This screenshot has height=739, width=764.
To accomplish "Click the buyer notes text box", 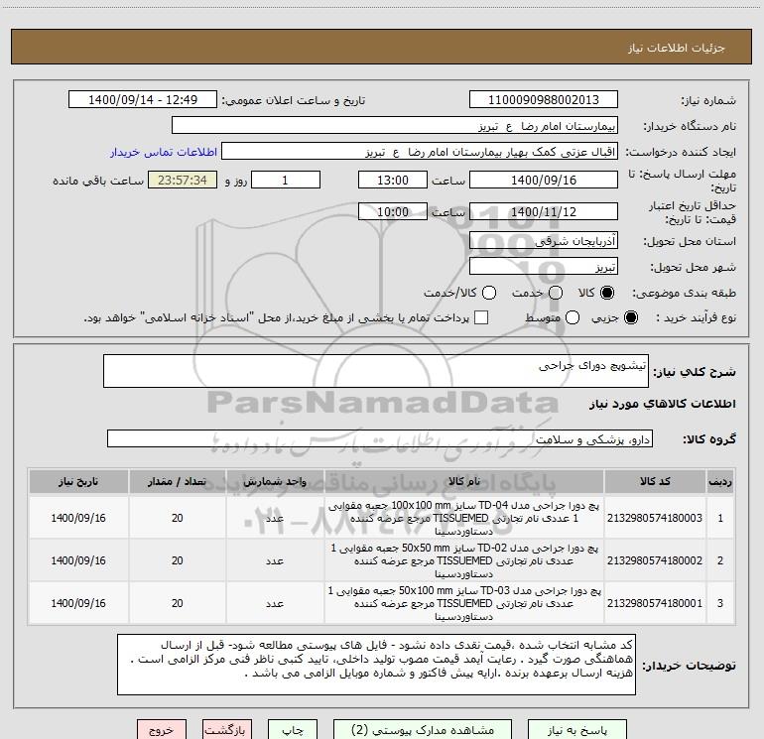I will tap(376, 665).
